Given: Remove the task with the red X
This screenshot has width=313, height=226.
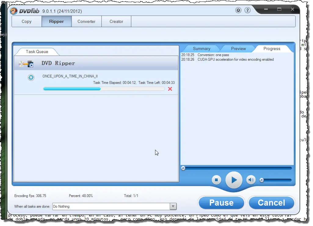Looking at the screenshot, I should 170,89.
